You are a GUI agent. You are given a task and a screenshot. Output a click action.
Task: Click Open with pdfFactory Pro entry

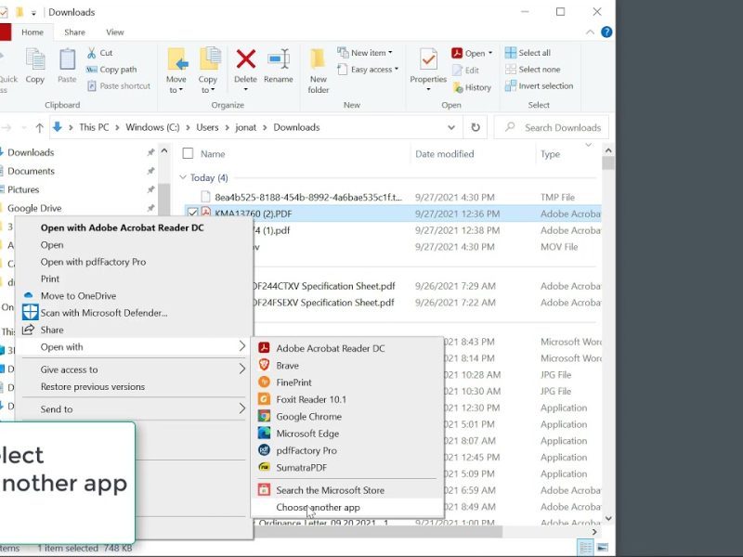click(x=134, y=262)
